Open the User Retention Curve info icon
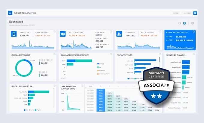Image resolution: width=204 pixels, height=123 pixels. [x=82, y=86]
